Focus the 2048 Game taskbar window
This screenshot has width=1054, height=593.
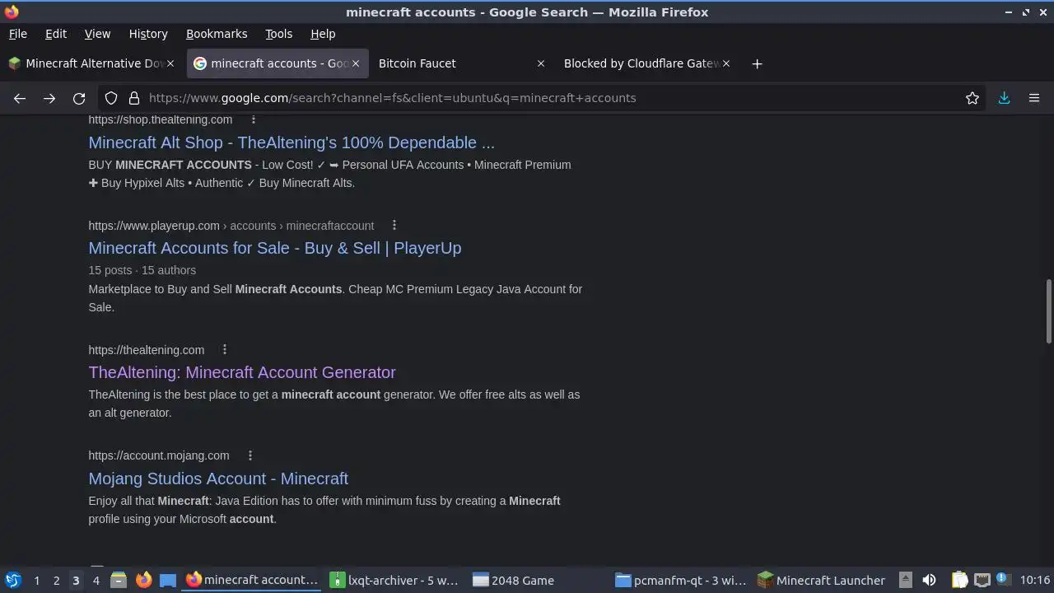tap(539, 580)
